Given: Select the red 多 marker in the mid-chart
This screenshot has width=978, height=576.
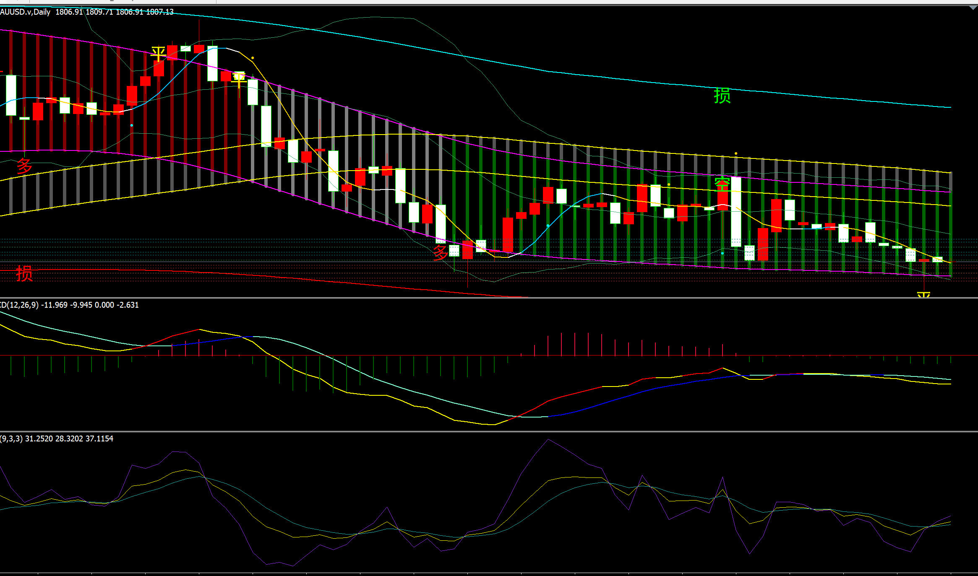Looking at the screenshot, I should pyautogui.click(x=440, y=252).
